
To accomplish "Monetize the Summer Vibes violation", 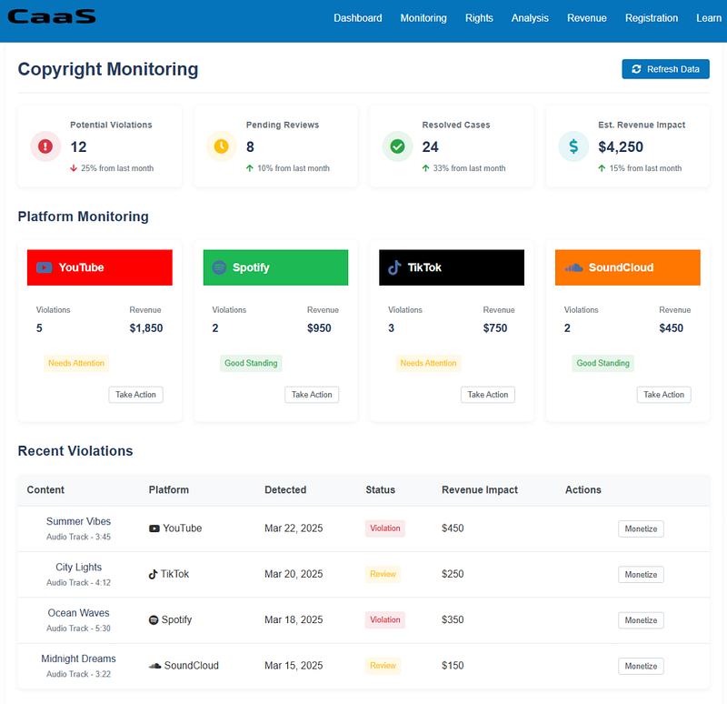I will (641, 529).
